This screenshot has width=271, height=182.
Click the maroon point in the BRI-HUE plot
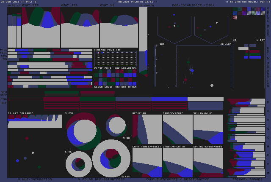(185, 80)
